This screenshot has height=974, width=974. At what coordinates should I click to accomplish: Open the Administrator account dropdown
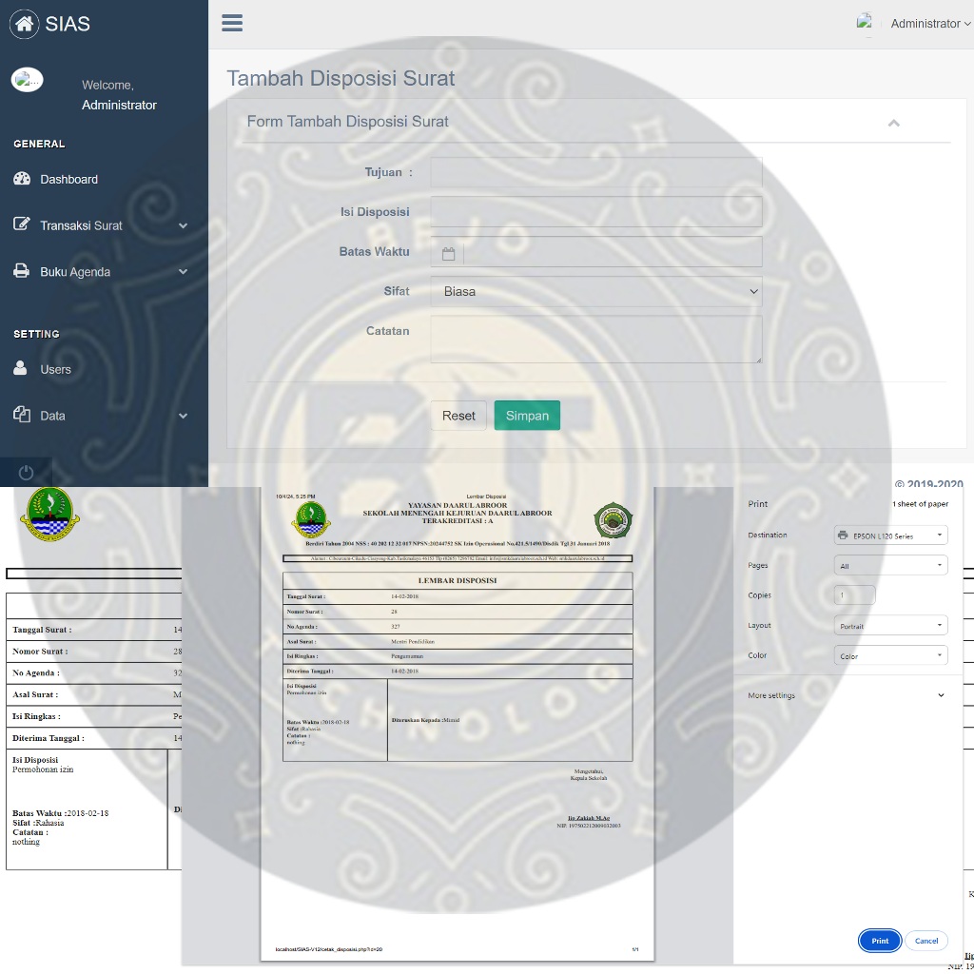coord(929,24)
